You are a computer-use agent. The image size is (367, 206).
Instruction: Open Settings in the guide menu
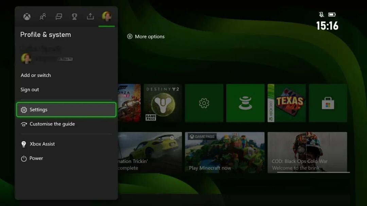tap(66, 110)
